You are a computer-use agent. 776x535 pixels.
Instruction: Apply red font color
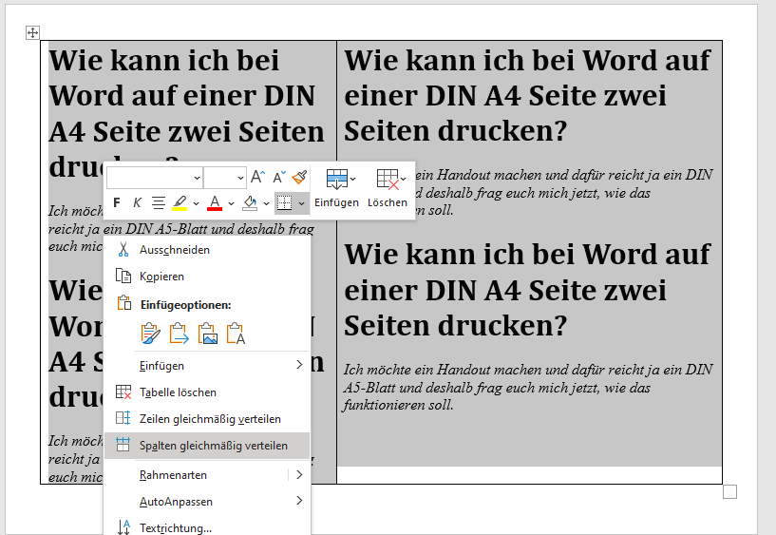tap(215, 203)
